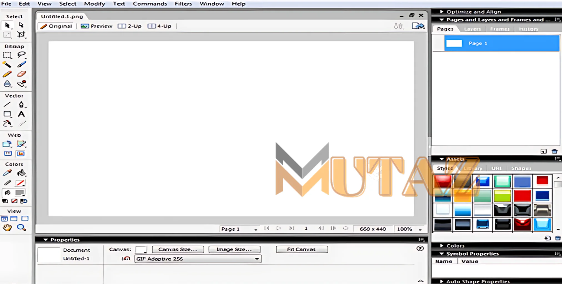Select the Hand tool
The height and width of the screenshot is (284, 562).
7,228
